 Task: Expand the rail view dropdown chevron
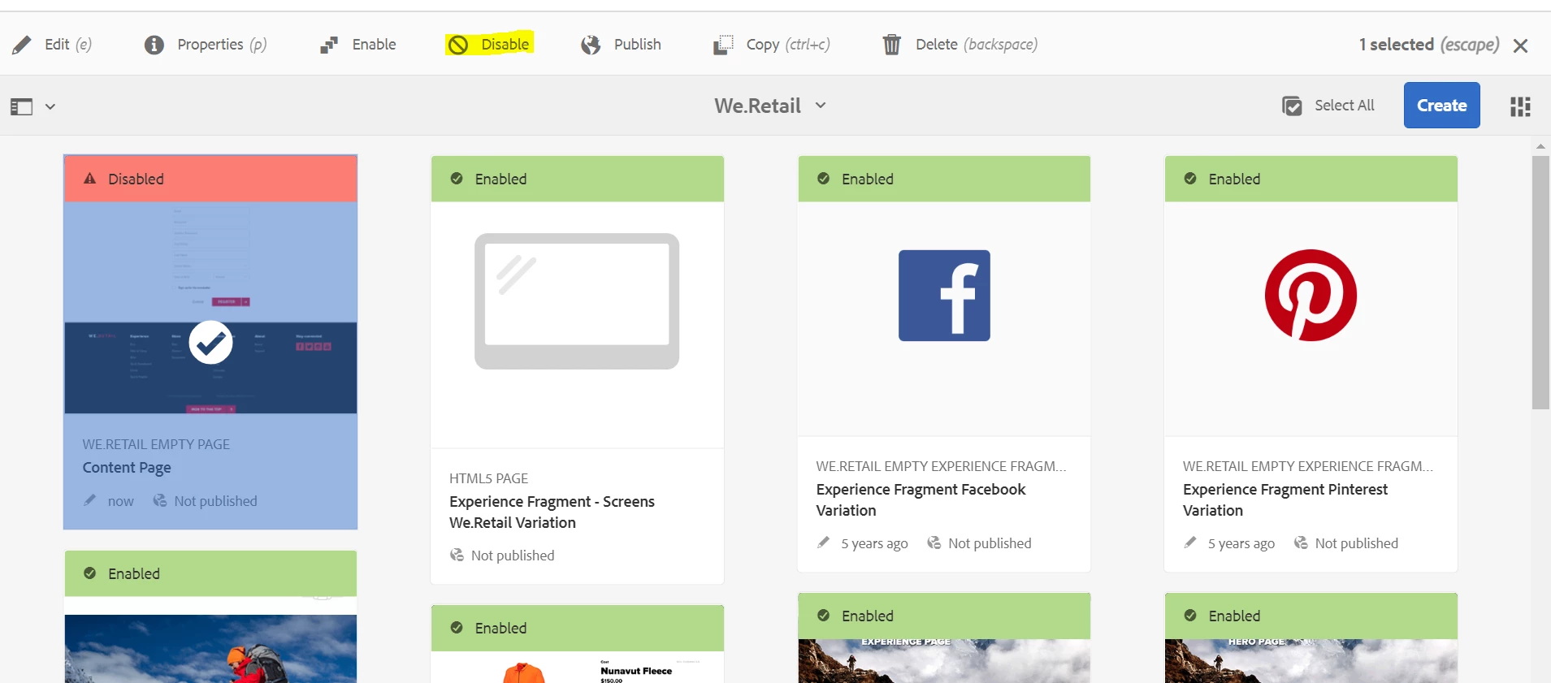tap(50, 106)
